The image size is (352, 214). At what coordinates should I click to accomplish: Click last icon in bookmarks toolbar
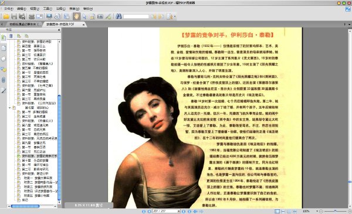27,36
